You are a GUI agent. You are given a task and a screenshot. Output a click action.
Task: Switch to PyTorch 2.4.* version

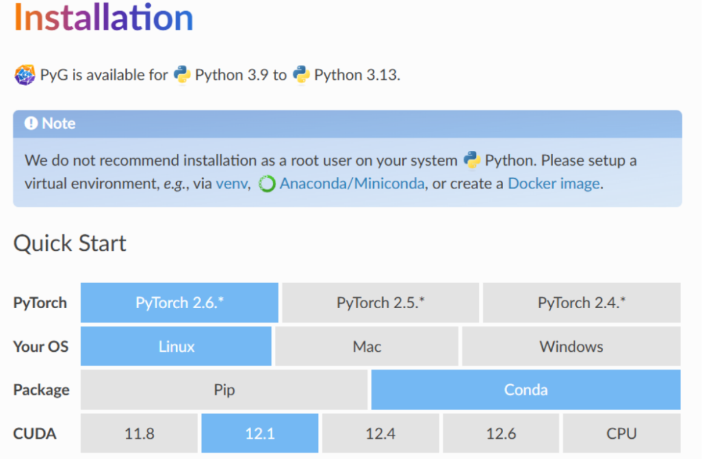(x=582, y=303)
